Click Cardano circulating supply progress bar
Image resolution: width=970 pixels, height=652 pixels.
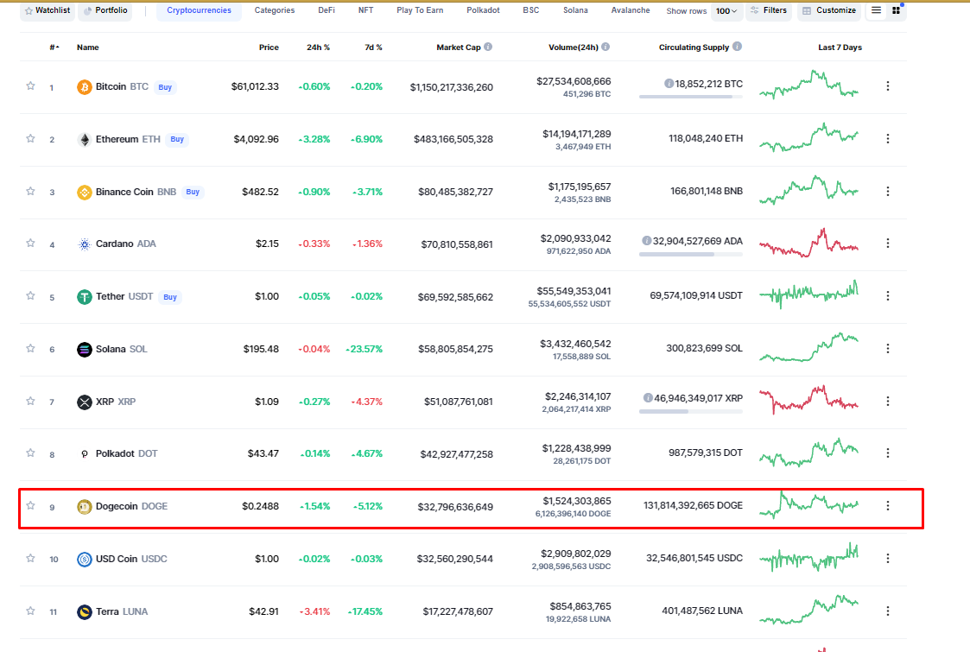pos(690,254)
